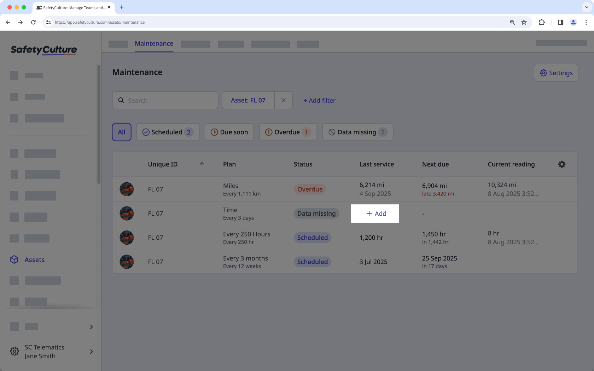Toggle the Data missing status filter

point(357,132)
